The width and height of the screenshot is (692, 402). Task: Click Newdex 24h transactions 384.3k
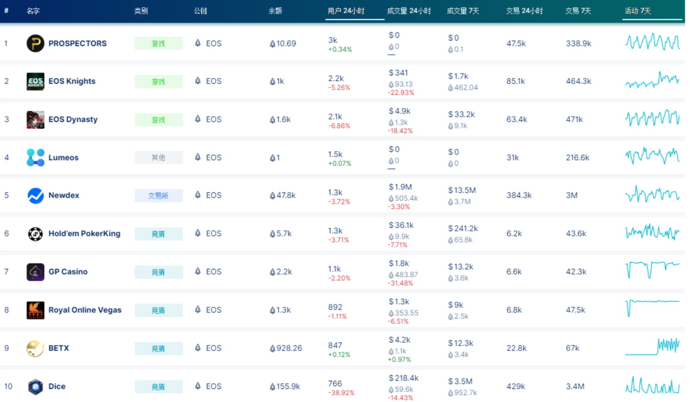click(519, 195)
